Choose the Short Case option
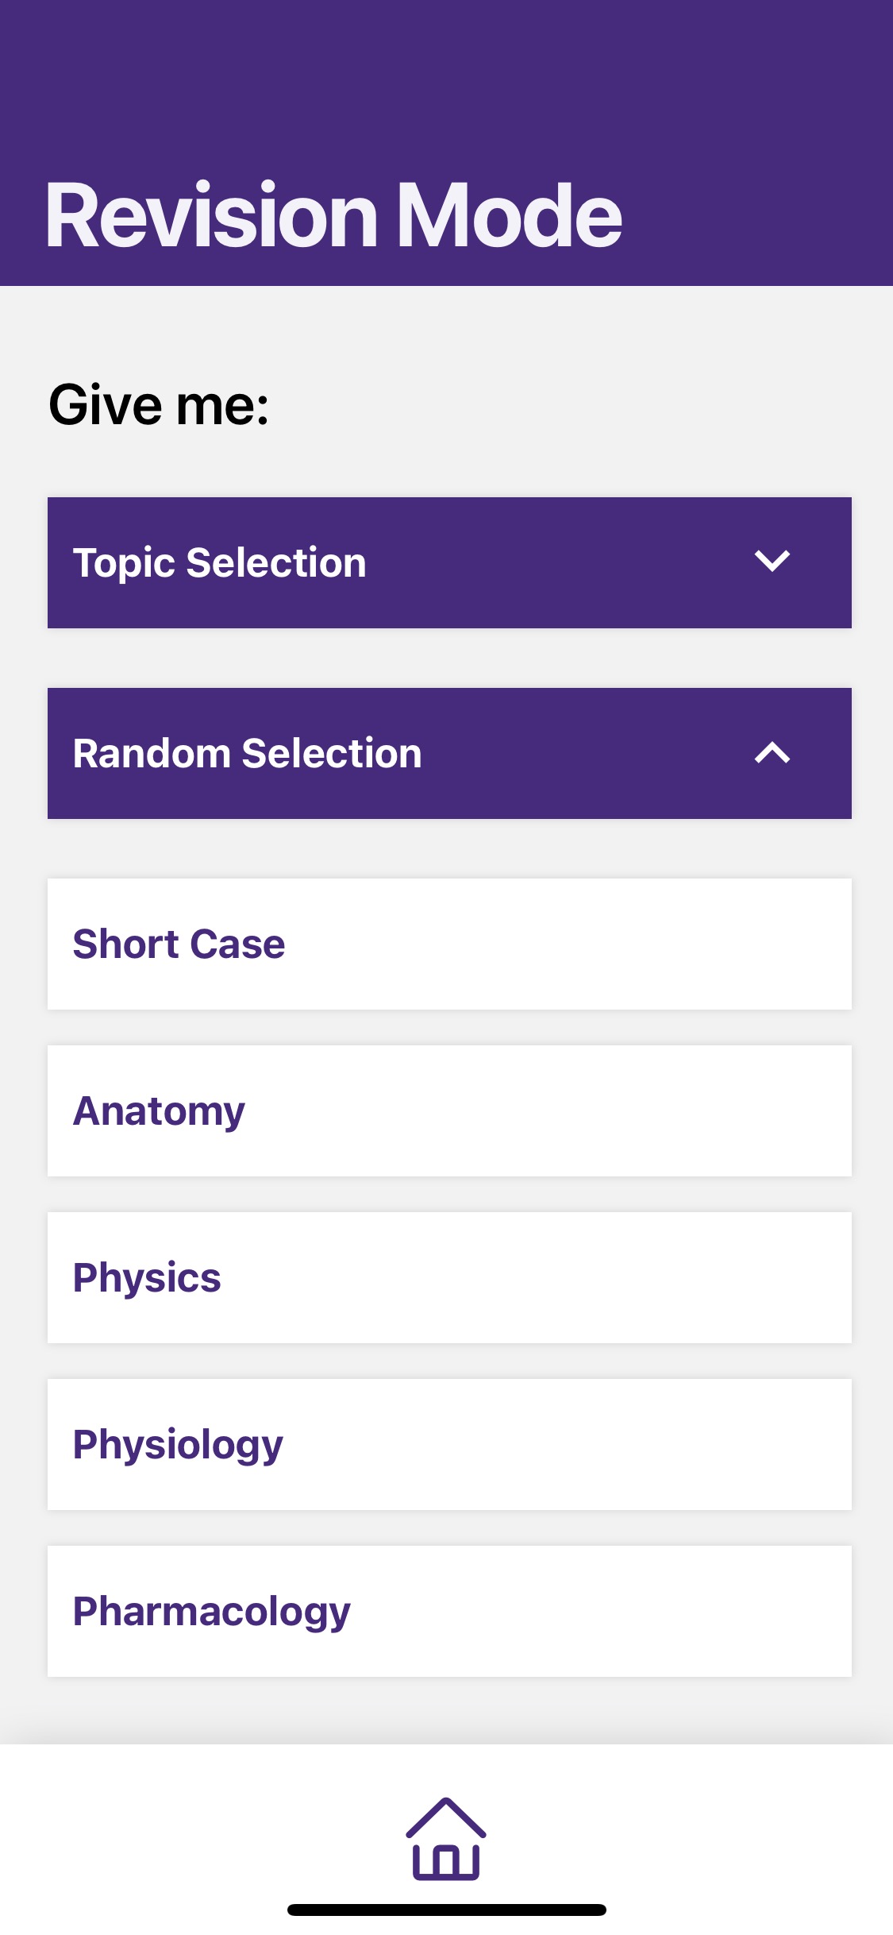Viewport: 893px width, 1935px height. click(449, 944)
